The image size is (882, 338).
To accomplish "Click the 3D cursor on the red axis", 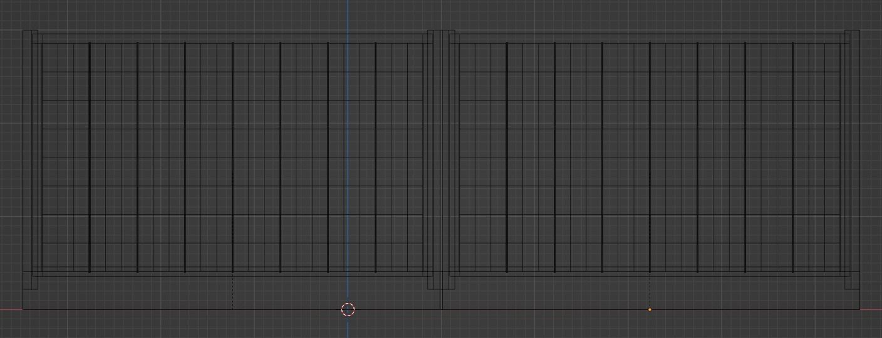I will 348,309.
